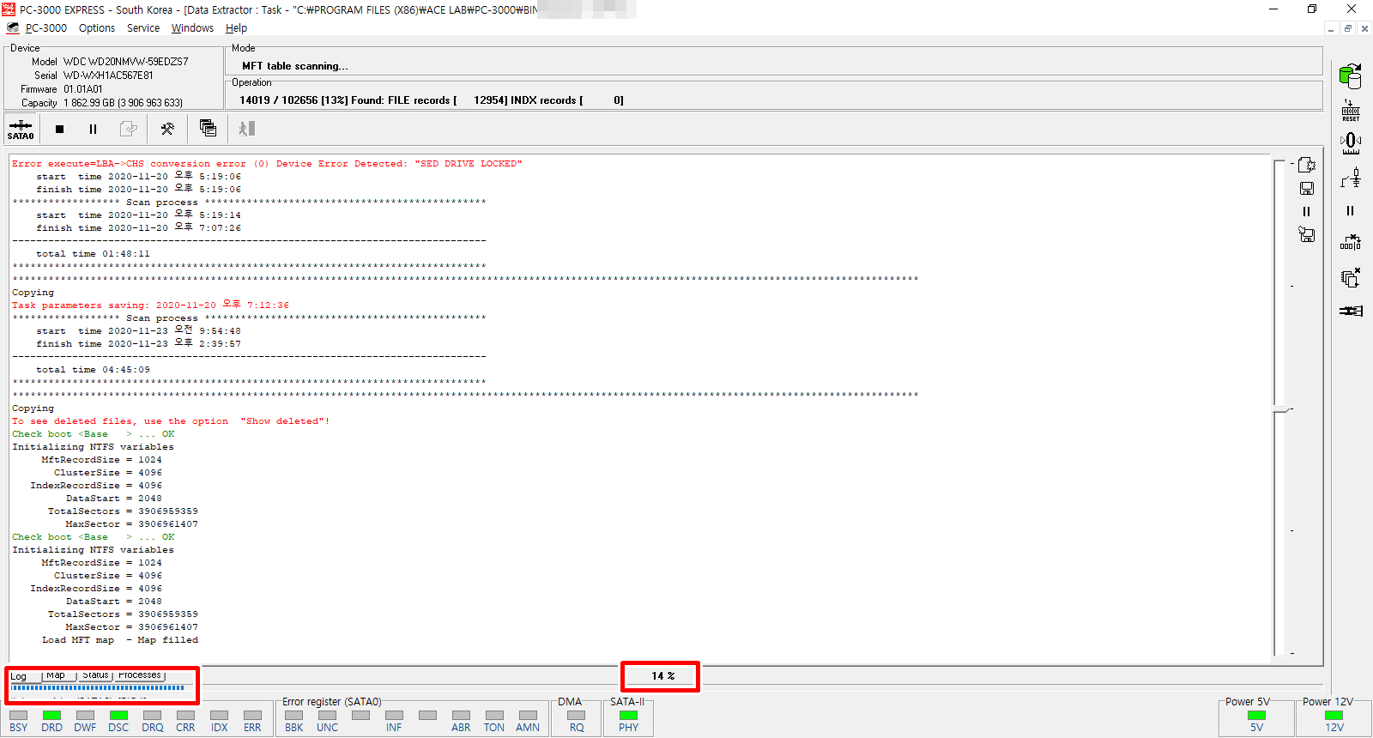Click the DRD status indicator
The image size is (1373, 738).
click(51, 716)
